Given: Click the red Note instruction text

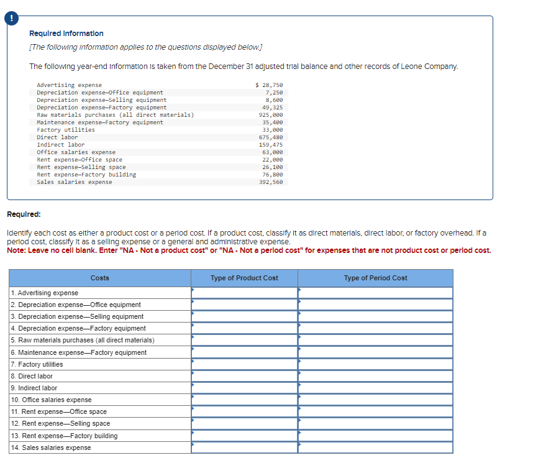Looking at the screenshot, I should [x=249, y=250].
